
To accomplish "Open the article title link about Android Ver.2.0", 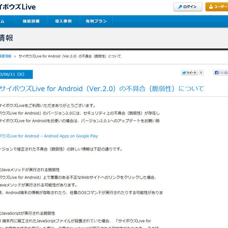I will coord(102,89).
